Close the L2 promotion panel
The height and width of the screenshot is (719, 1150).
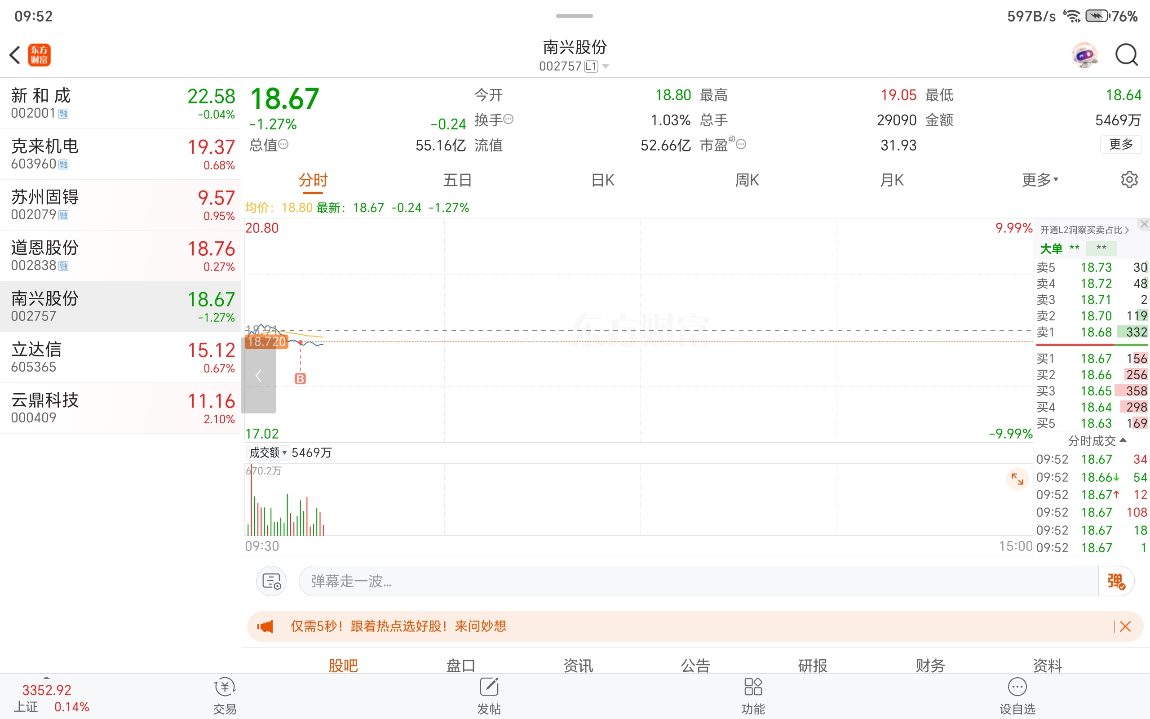tap(1144, 224)
